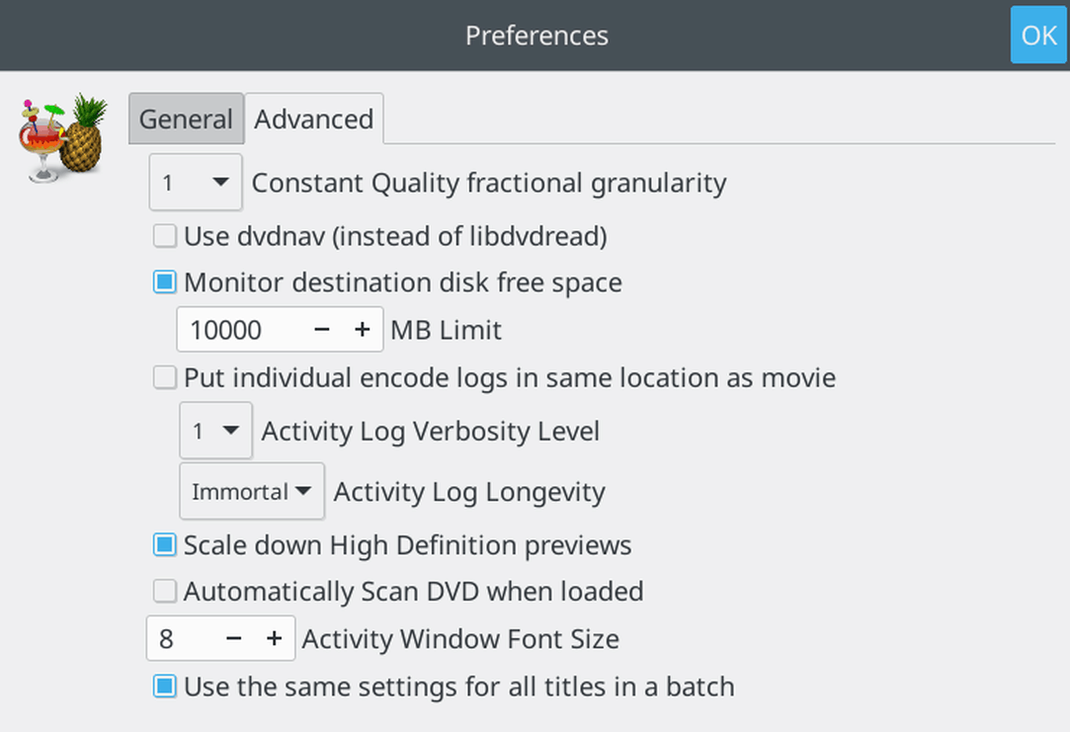Image resolution: width=1070 pixels, height=732 pixels.
Task: Open Constant Quality fractional granularity dropdown
Action: pos(196,182)
